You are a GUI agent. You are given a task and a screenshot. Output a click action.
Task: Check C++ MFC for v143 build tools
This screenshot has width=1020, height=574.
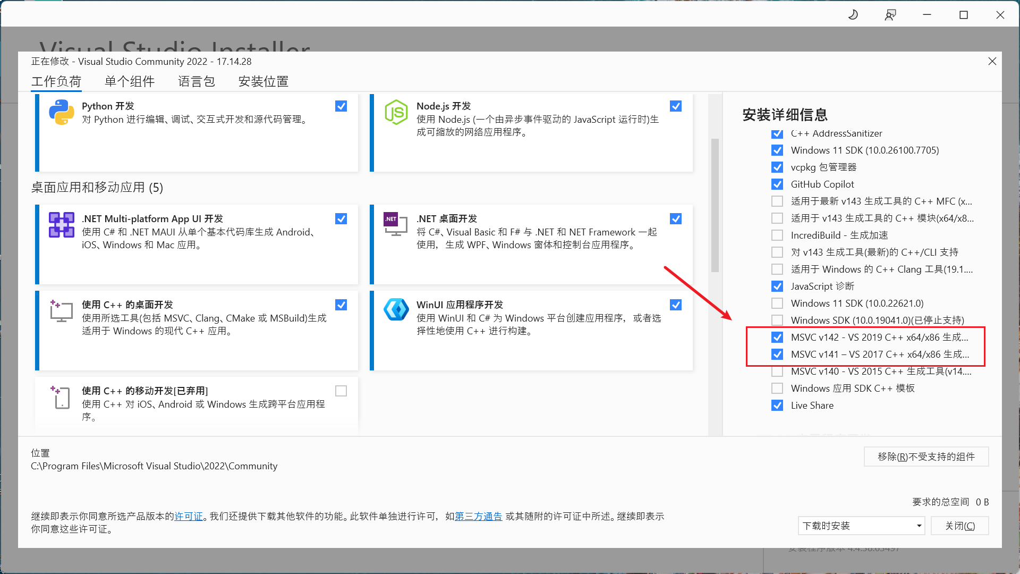click(x=777, y=201)
